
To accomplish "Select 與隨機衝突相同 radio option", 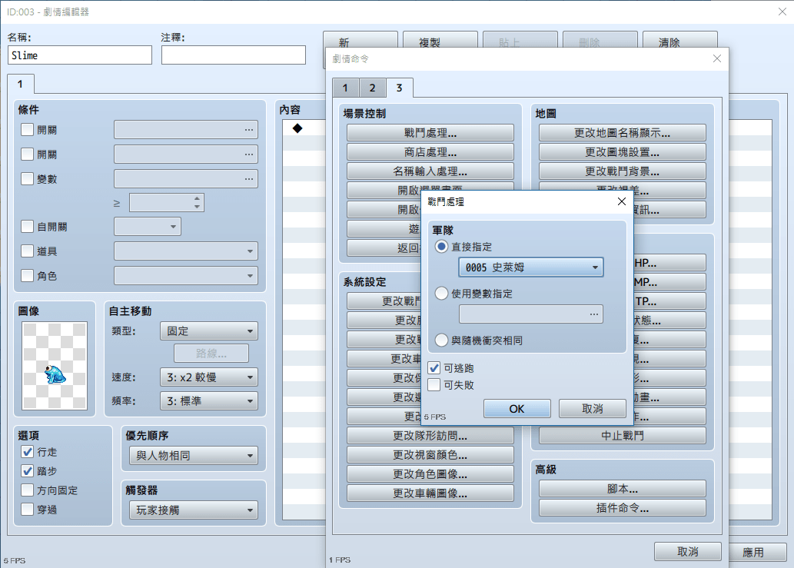I will 441,340.
